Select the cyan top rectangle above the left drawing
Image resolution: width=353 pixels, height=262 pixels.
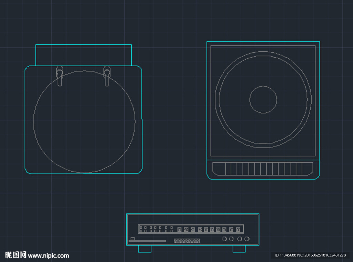83,55
